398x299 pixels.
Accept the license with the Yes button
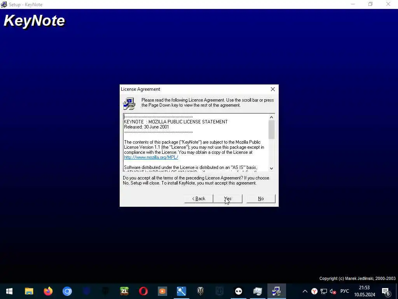pyautogui.click(x=228, y=199)
